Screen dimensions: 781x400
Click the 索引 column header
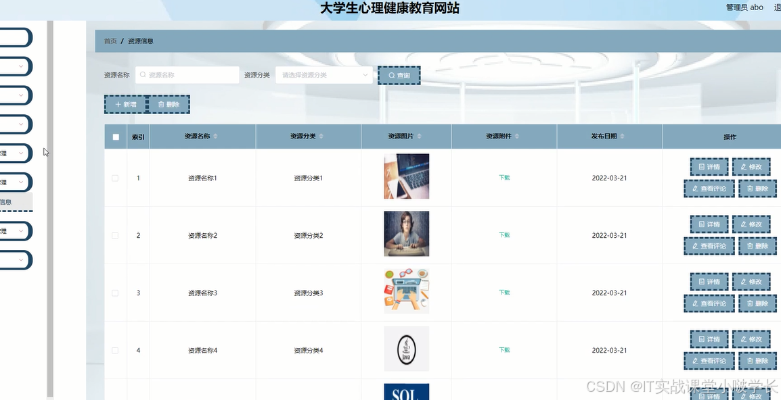(x=138, y=136)
